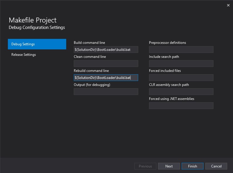Close the Makefile Project dialog
The image size is (233, 173).
pyautogui.click(x=228, y=5)
